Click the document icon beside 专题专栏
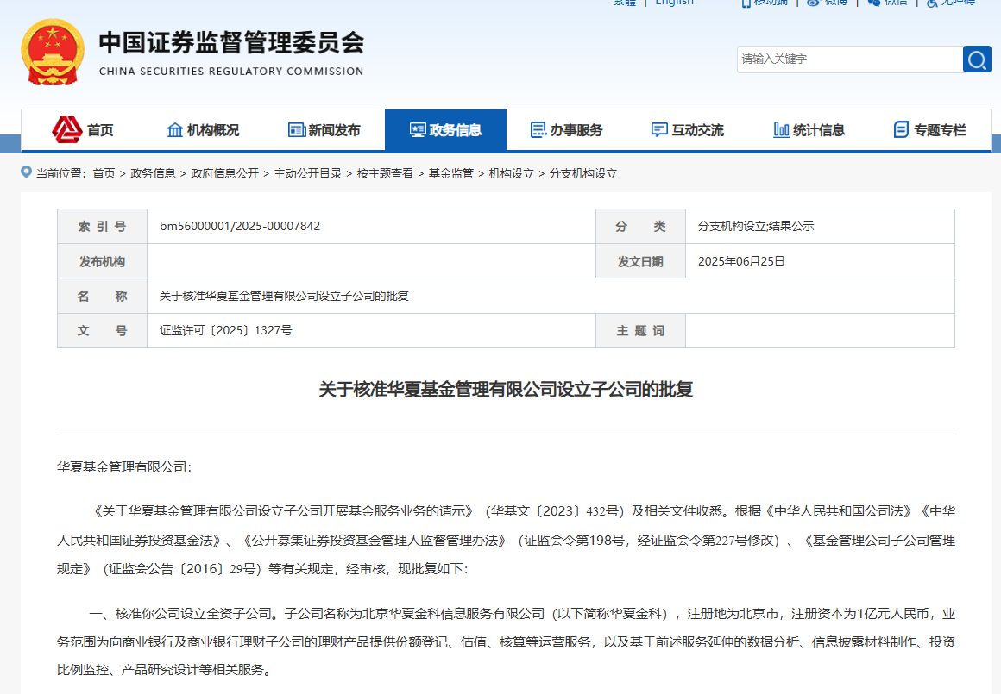Screen dimensions: 1001x694 (902, 130)
